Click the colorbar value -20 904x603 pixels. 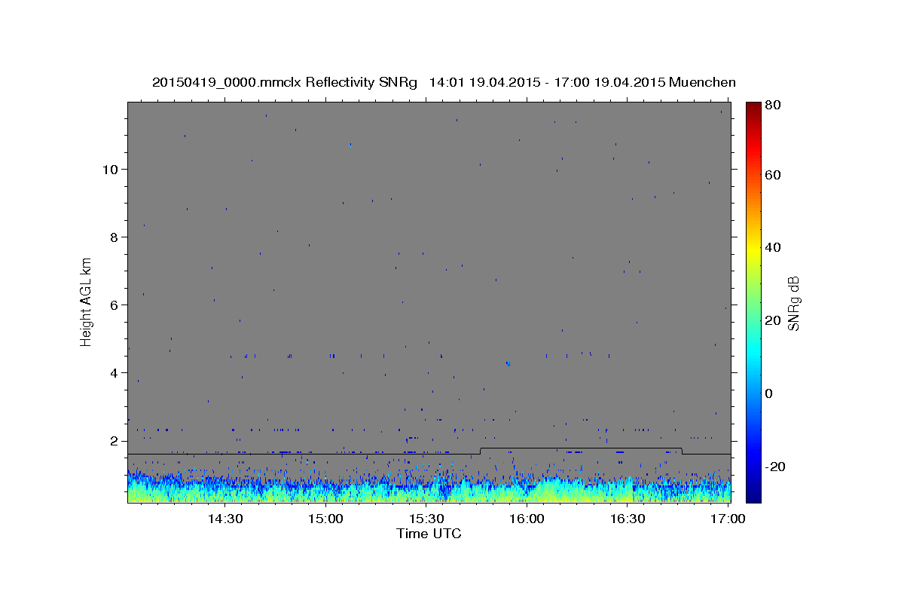776,467
